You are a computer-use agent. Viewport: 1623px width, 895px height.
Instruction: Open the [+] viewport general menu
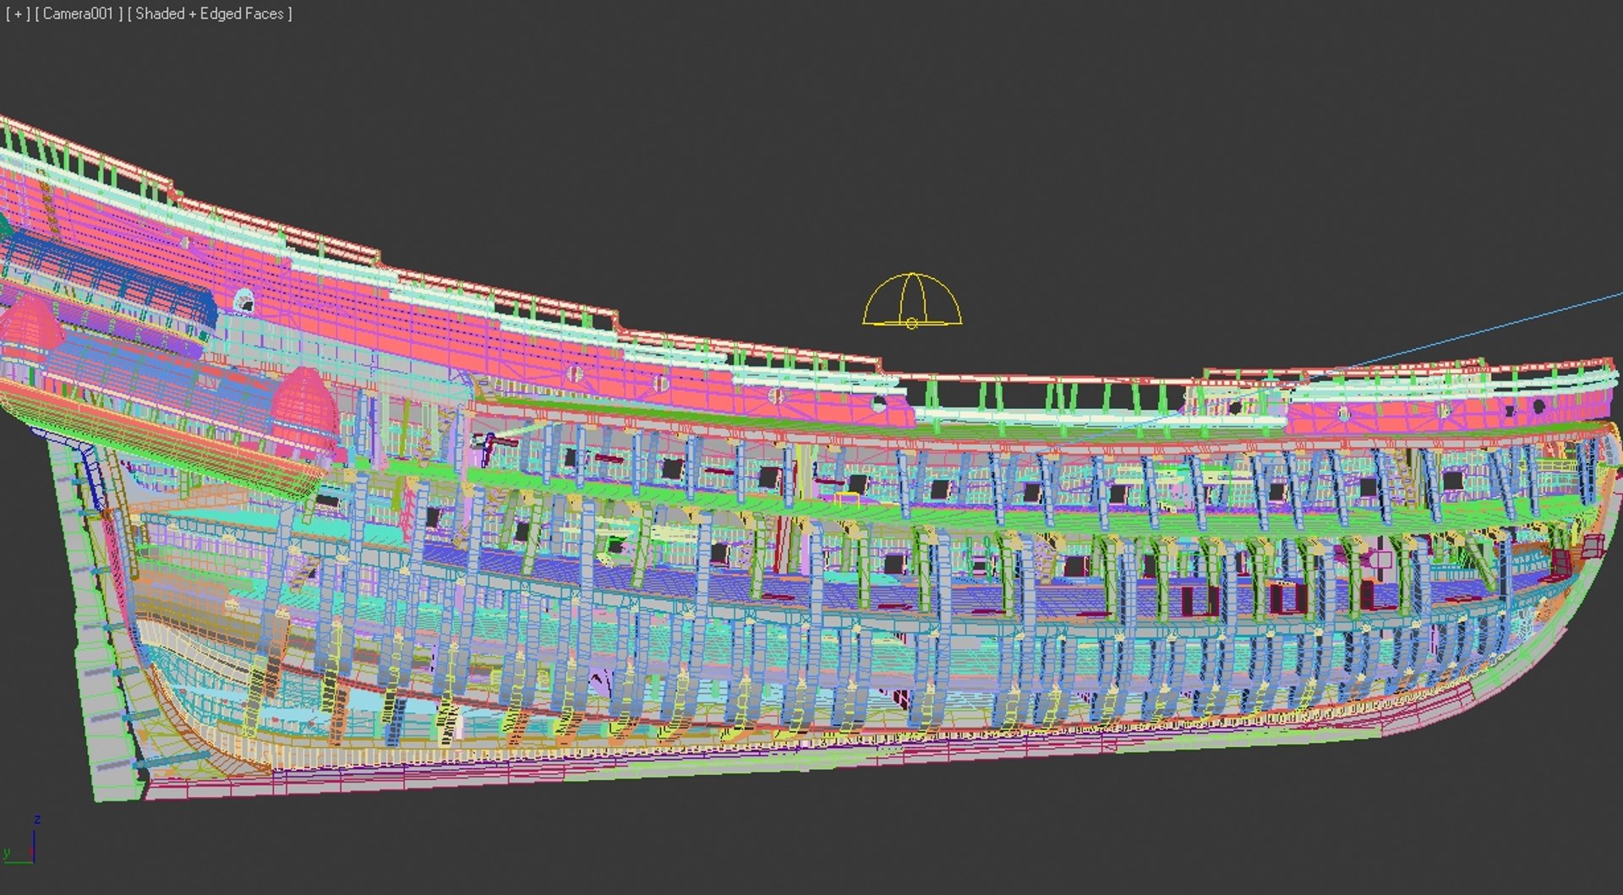(17, 14)
